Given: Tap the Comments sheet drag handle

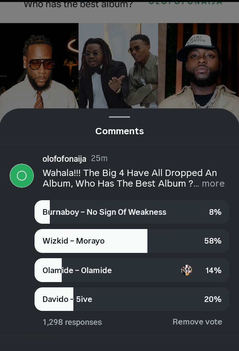Looking at the screenshot, I should pos(119,117).
